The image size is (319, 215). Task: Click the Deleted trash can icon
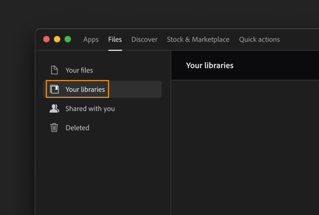pyautogui.click(x=54, y=127)
